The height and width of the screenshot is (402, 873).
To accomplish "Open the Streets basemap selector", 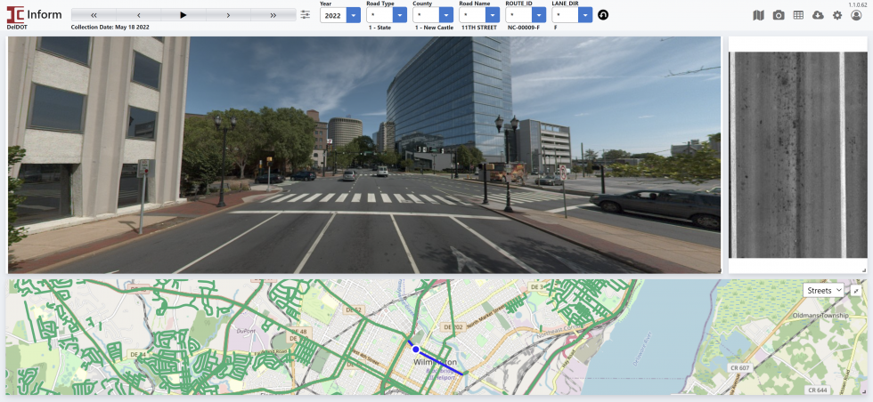I will (x=823, y=291).
